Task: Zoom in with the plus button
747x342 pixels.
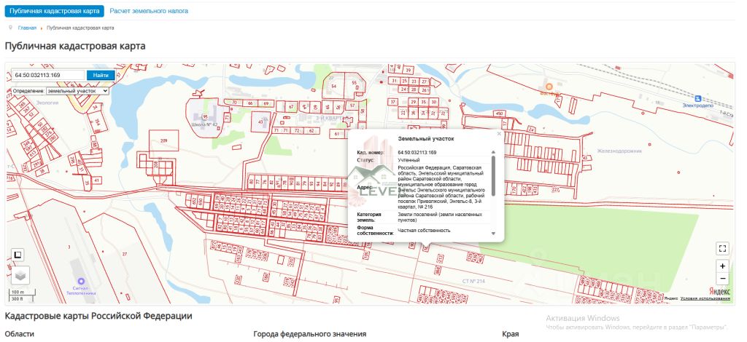Action: tap(722, 266)
